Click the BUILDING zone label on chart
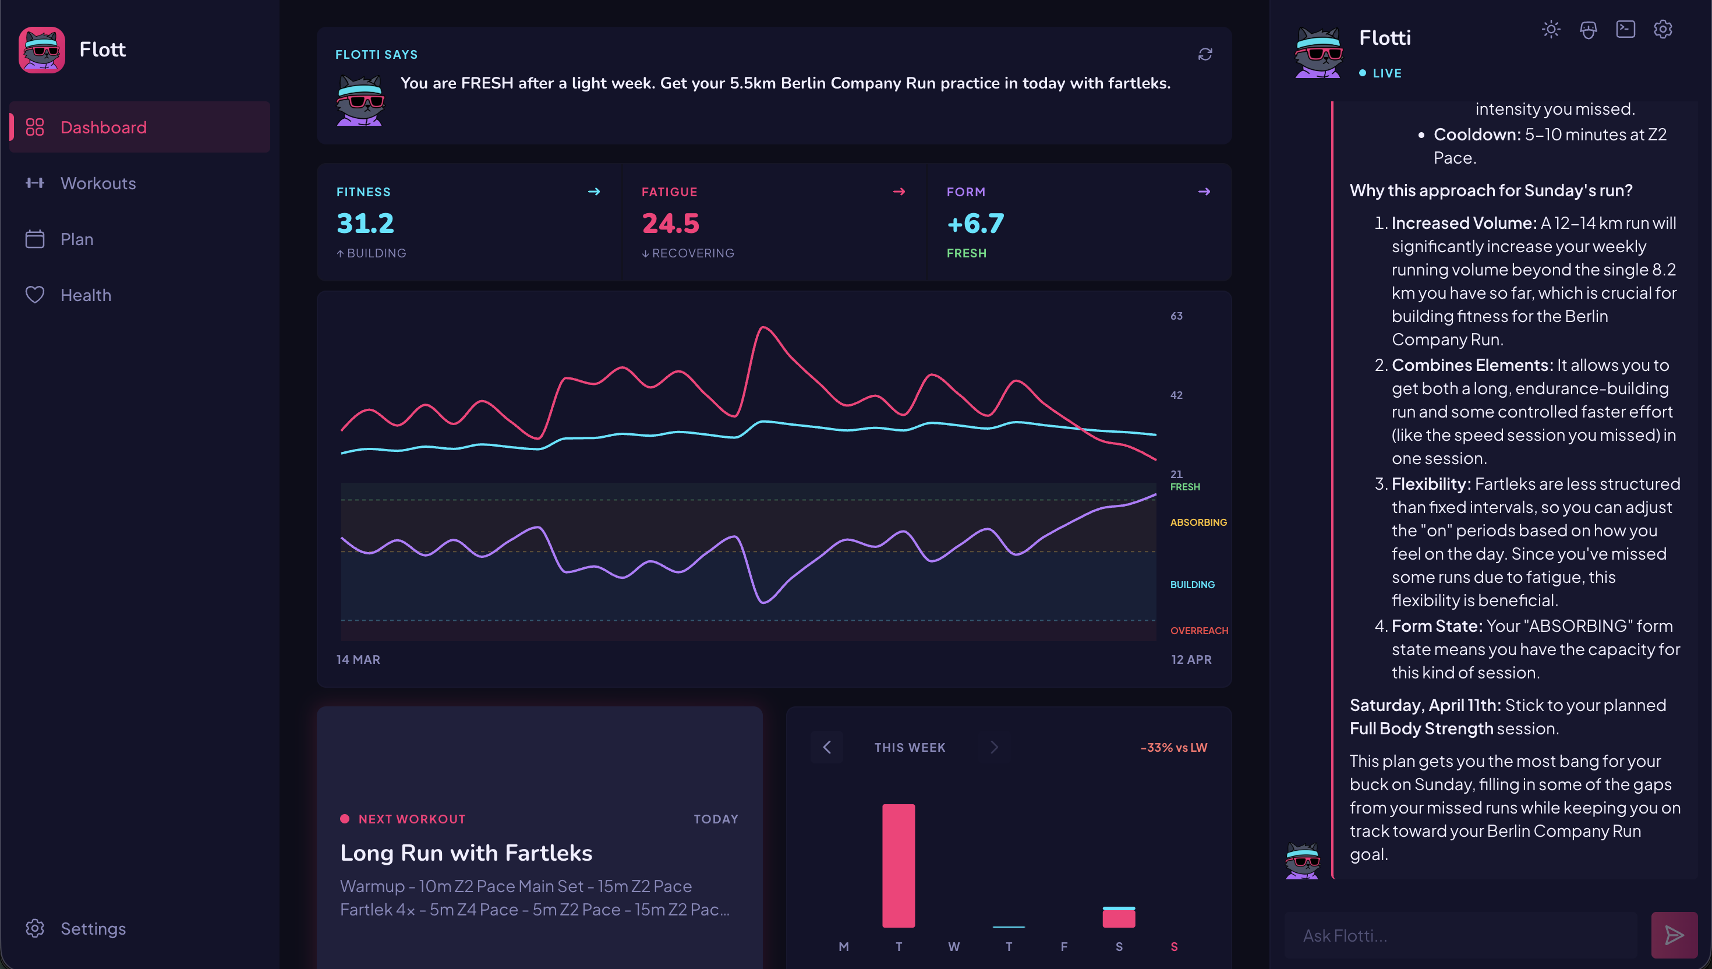The image size is (1712, 969). 1193,584
